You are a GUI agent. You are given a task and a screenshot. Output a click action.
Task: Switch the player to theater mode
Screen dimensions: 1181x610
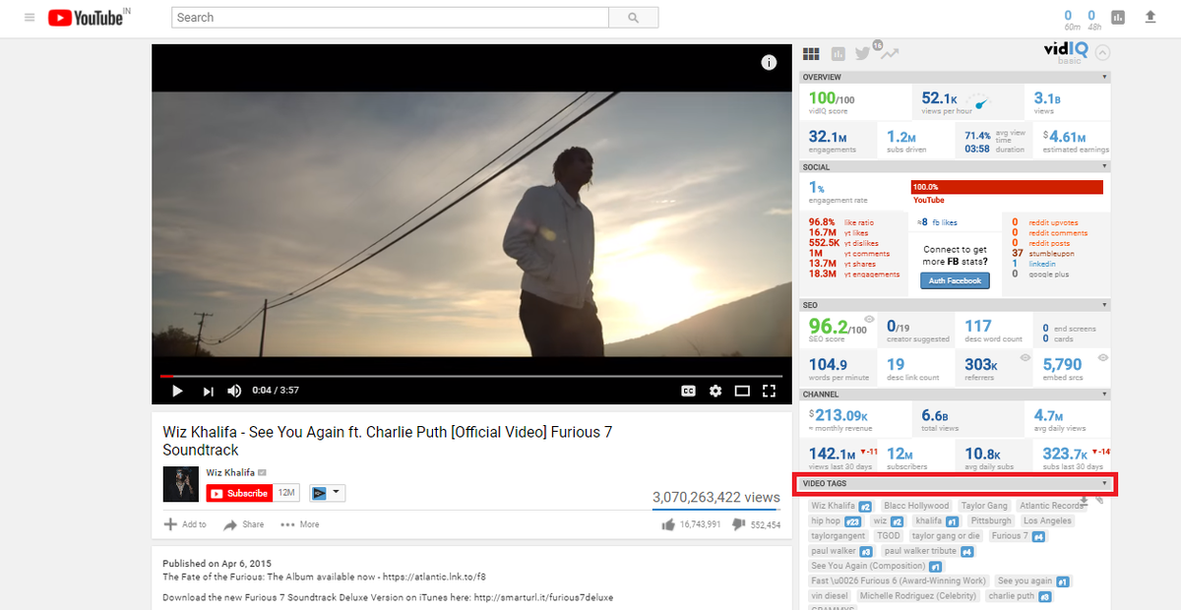point(743,391)
